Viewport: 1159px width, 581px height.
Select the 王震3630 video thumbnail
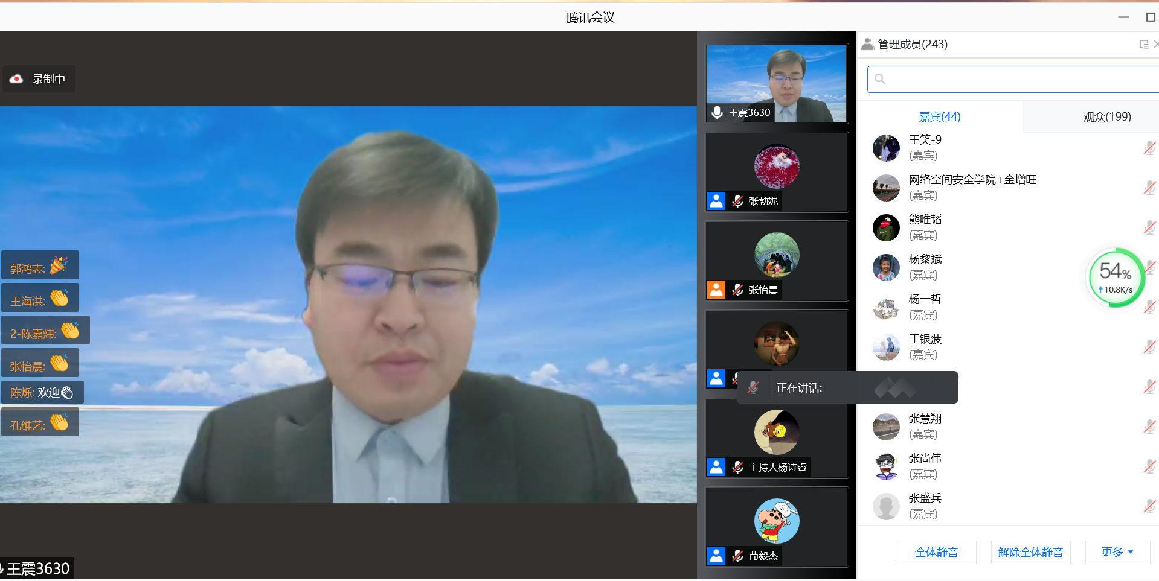[777, 83]
